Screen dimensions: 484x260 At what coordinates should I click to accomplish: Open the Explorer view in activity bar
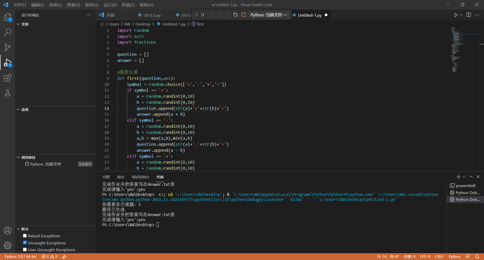[x=8, y=17]
